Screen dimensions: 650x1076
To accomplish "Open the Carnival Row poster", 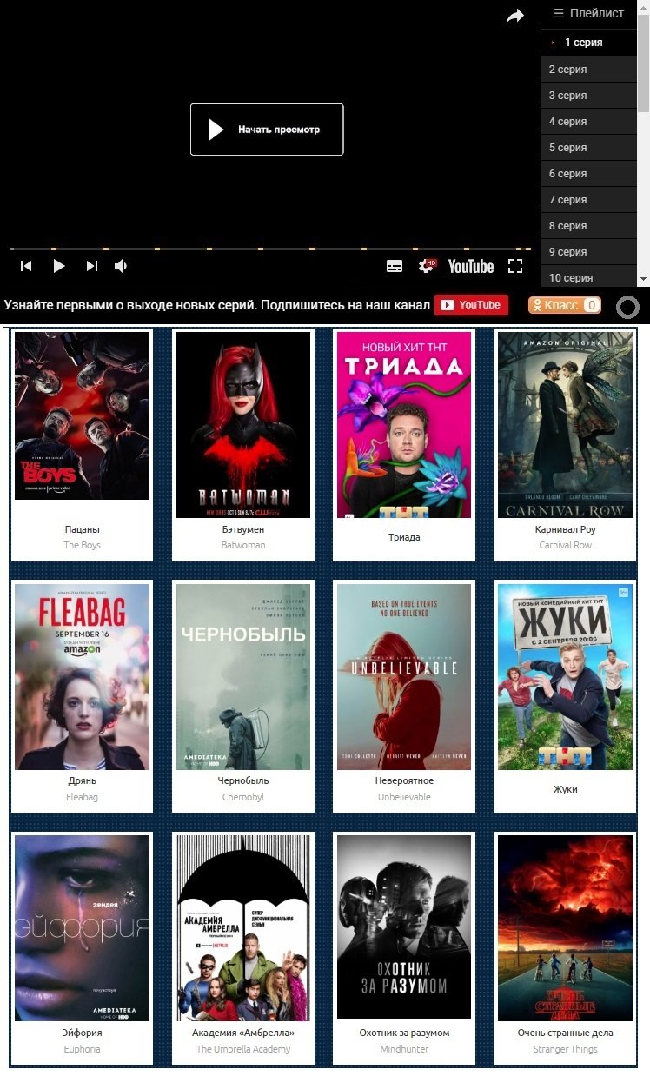I will click(x=565, y=425).
